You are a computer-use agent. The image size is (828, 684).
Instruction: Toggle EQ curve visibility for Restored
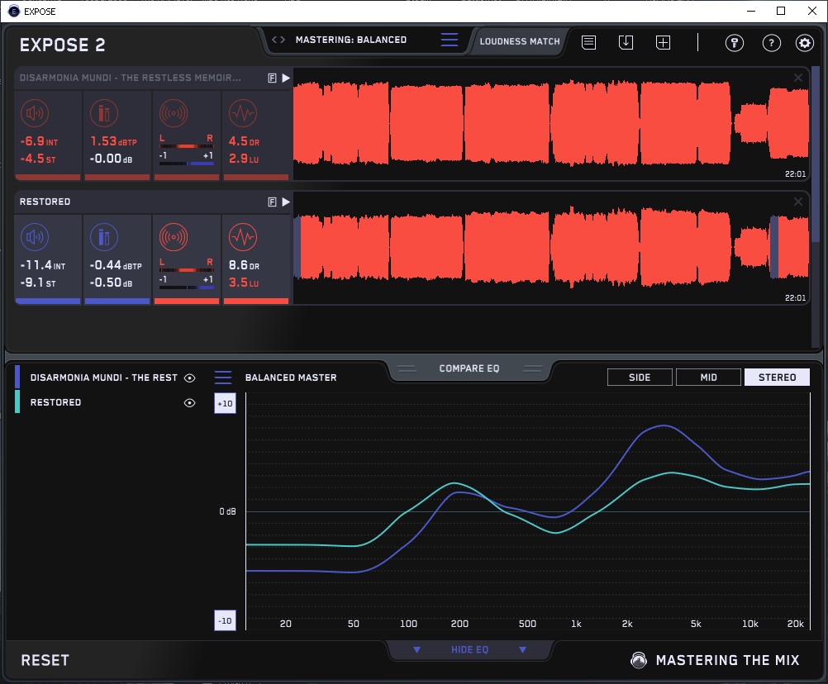pos(189,402)
